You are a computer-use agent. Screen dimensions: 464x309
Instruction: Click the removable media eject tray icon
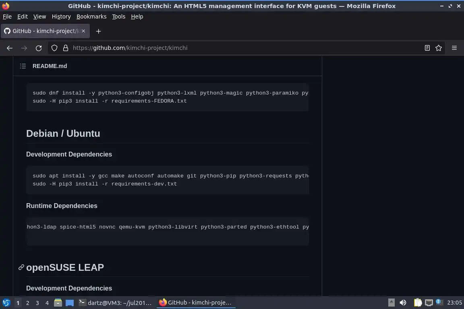coord(391,303)
